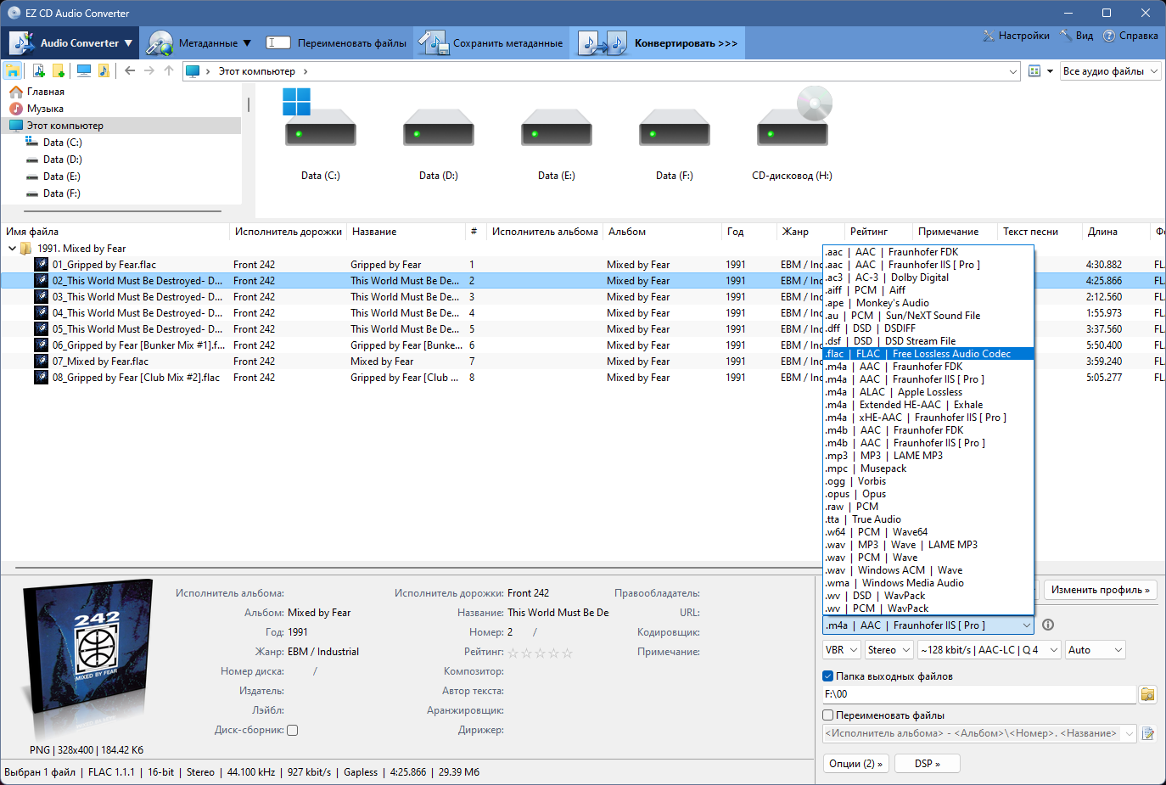Select Музыка in the folder tree
Screen dimensions: 1166x785
point(45,109)
